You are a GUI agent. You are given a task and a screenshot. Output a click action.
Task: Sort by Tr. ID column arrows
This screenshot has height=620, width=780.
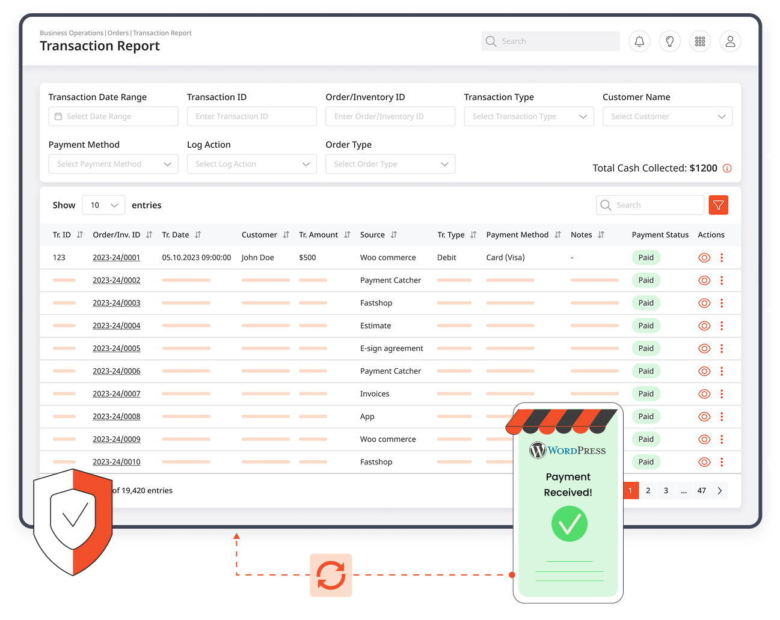[x=79, y=235]
